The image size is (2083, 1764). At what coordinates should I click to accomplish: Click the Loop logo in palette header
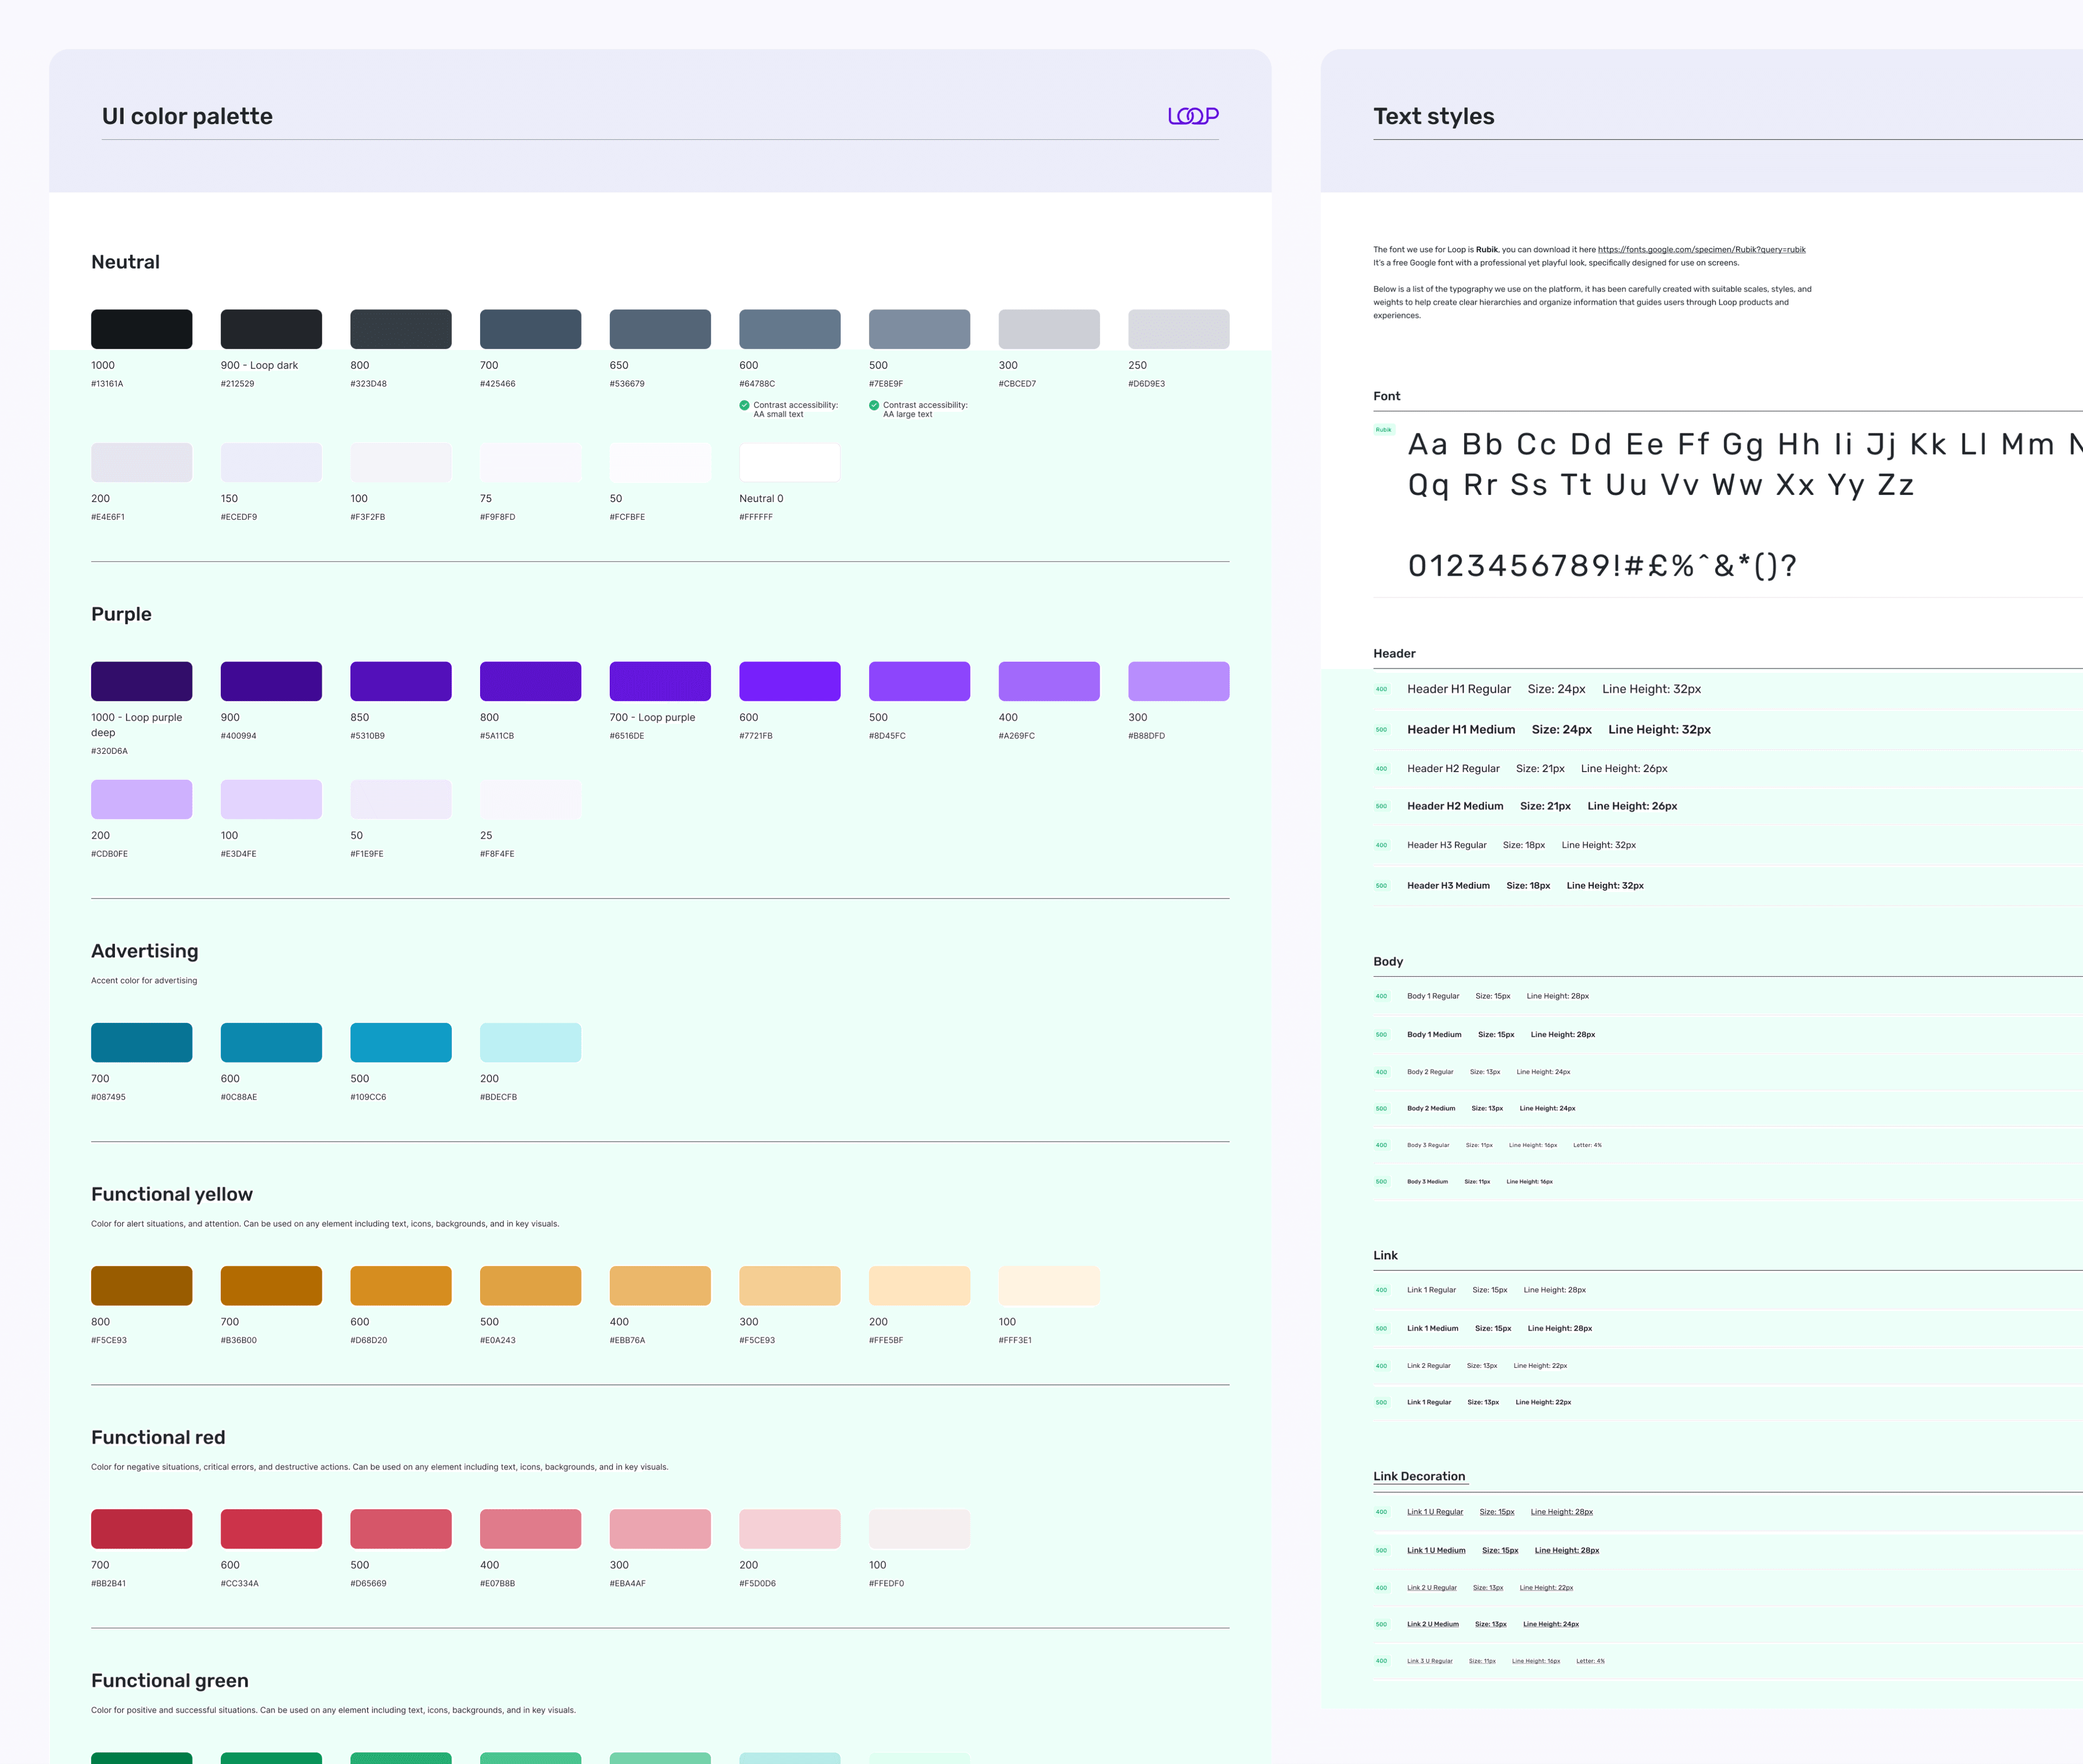1192,116
